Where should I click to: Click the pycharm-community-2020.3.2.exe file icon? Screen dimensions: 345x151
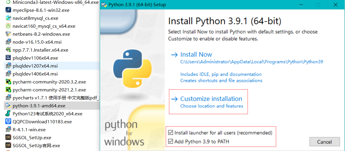pos(8,82)
